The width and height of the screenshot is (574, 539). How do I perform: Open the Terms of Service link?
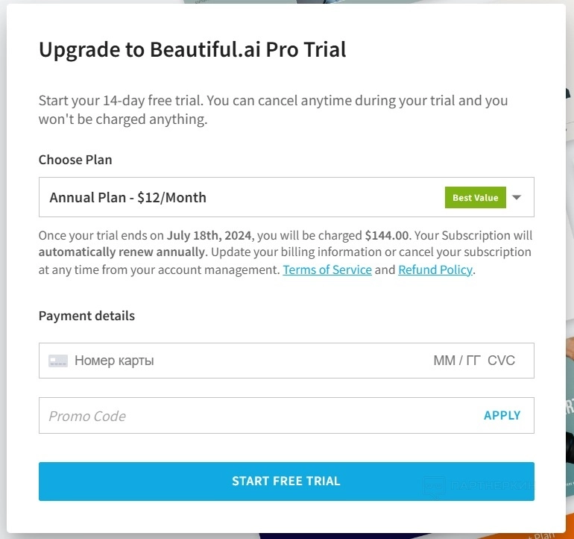pyautogui.click(x=327, y=269)
